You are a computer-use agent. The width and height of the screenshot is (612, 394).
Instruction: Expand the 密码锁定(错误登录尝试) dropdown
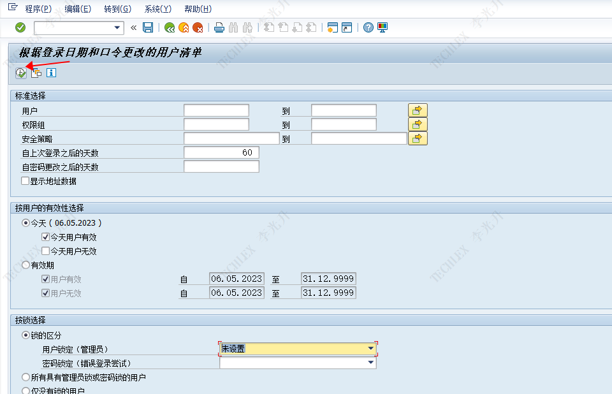click(x=370, y=363)
